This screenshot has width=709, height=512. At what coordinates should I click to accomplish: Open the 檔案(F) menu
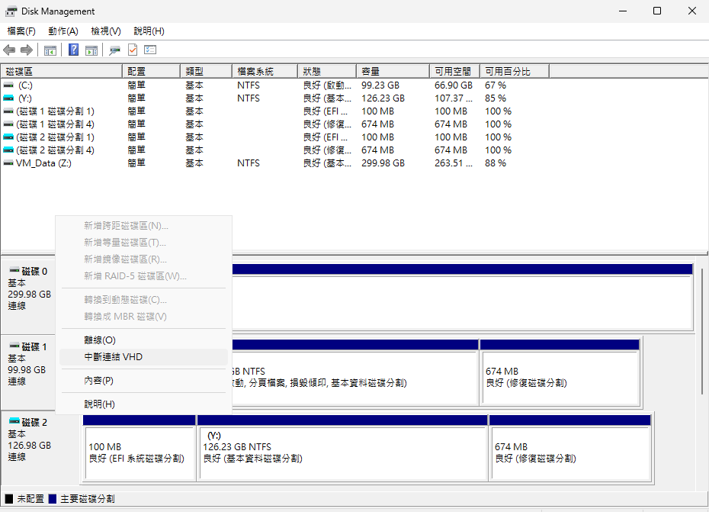21,31
